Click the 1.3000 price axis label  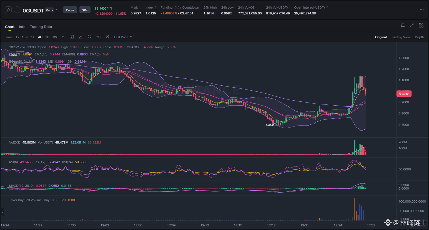click(x=404, y=58)
